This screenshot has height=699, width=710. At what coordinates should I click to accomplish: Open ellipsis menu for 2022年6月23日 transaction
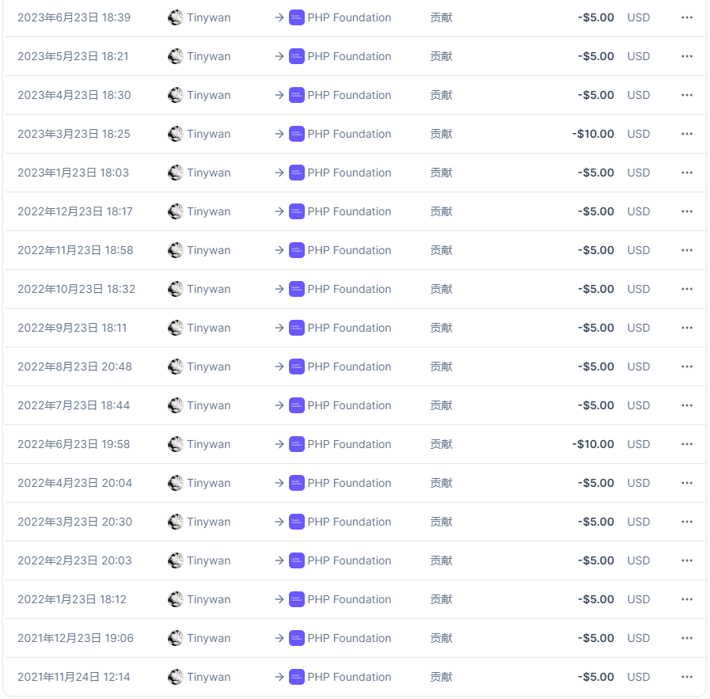[686, 444]
